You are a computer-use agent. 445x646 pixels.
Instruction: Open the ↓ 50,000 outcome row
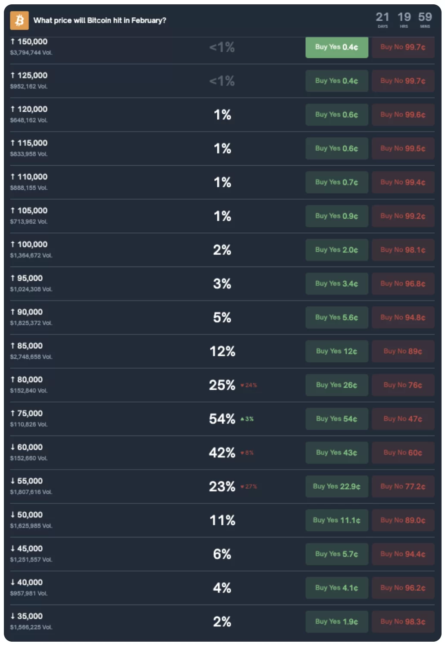(30, 515)
